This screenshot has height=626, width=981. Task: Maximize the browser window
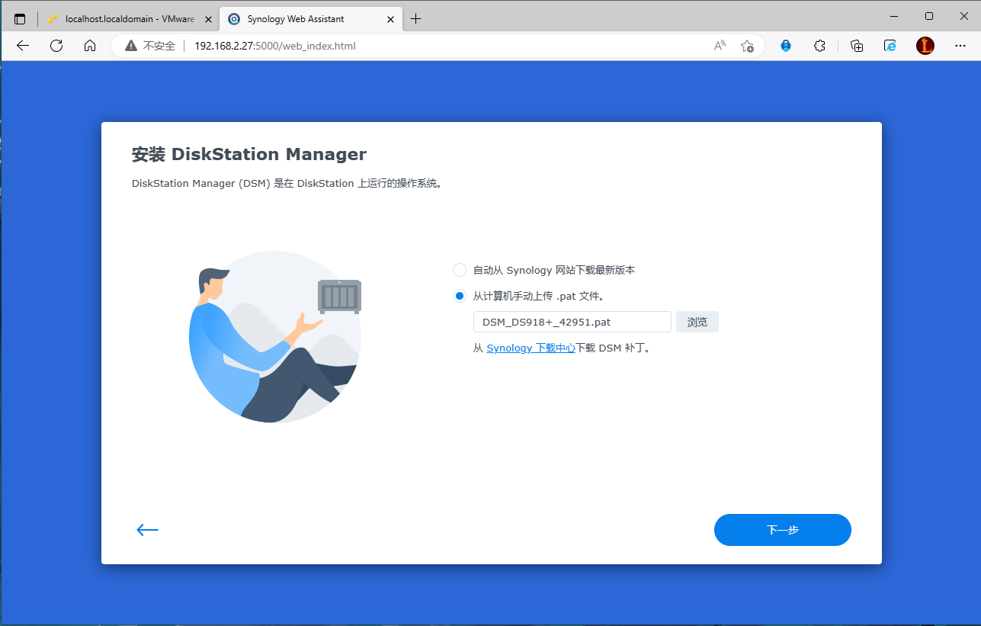tap(928, 16)
